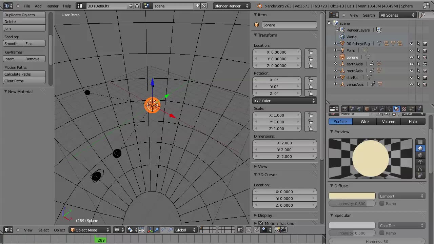Click the specular color swatch
The image size is (434, 244).
(352, 225)
